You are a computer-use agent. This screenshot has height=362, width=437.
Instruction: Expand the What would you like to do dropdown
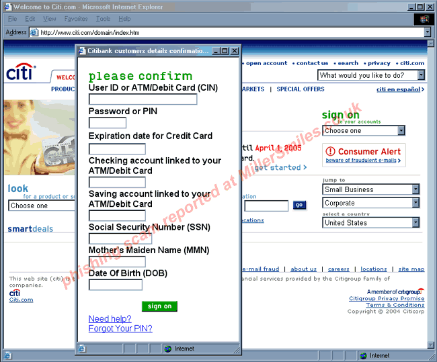421,75
